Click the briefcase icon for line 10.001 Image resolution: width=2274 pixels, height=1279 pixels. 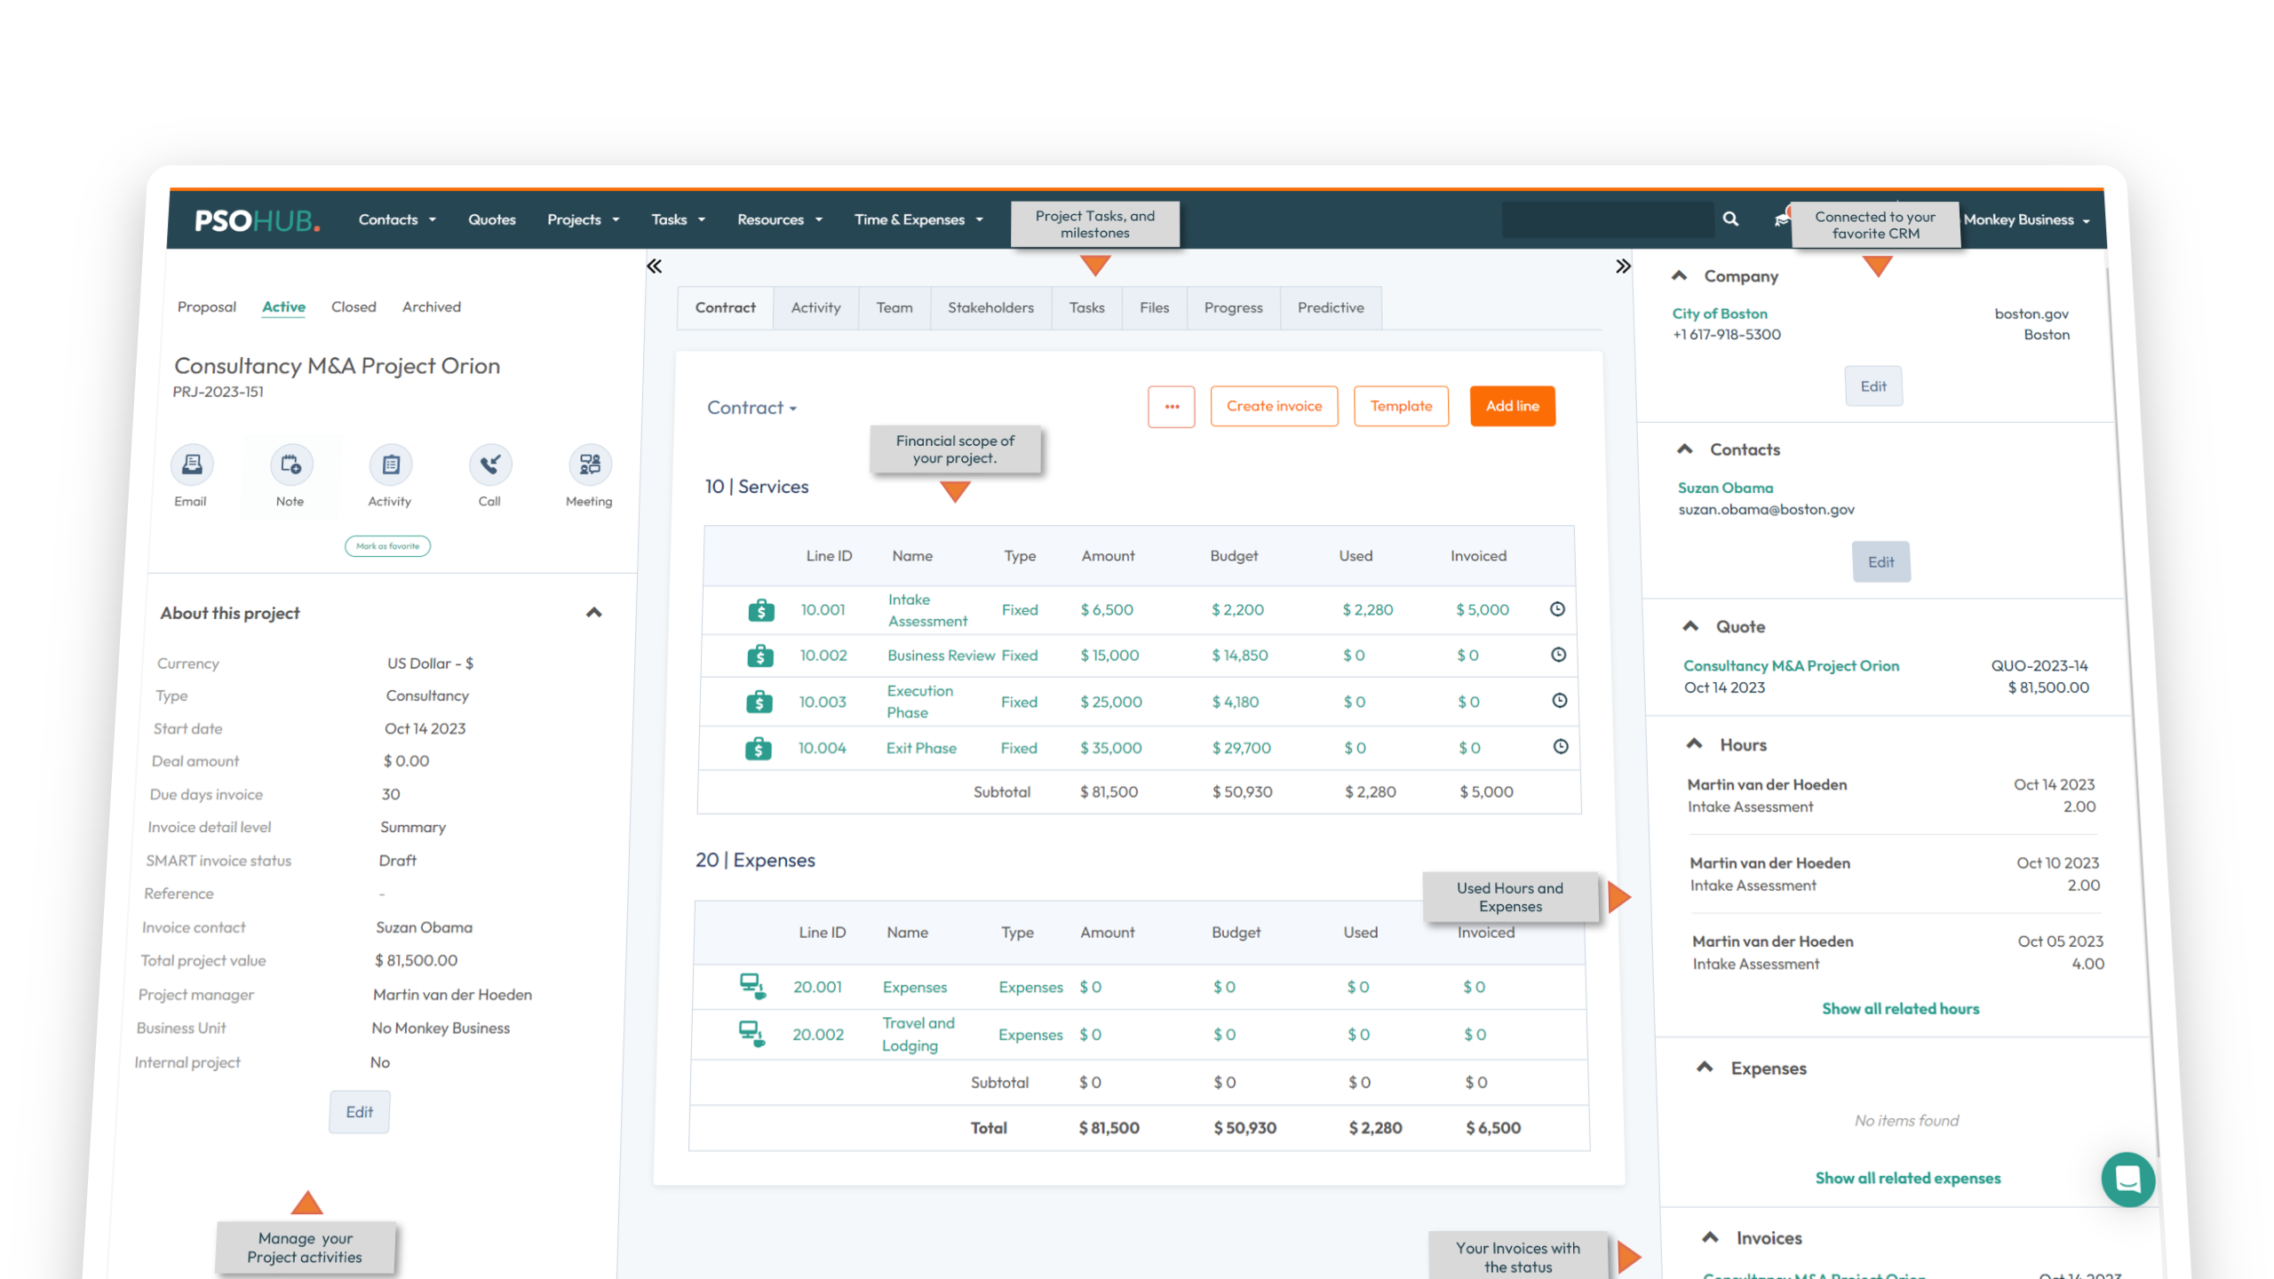click(760, 610)
